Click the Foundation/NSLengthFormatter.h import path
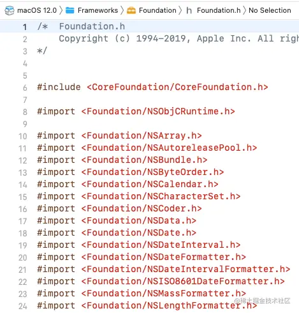299x313 pixels. pos(169,305)
